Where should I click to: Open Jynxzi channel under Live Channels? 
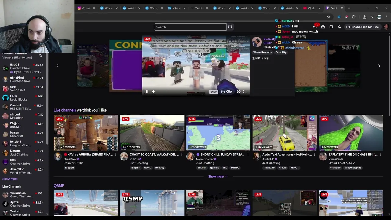coord(24,204)
